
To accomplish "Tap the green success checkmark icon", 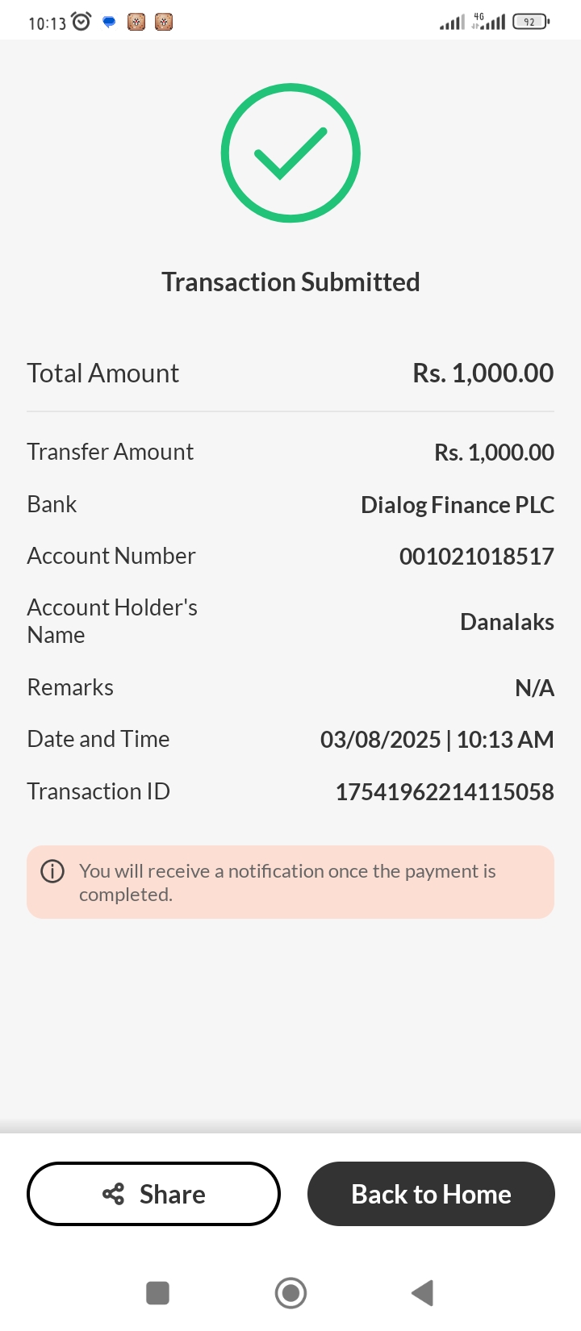I will click(290, 153).
